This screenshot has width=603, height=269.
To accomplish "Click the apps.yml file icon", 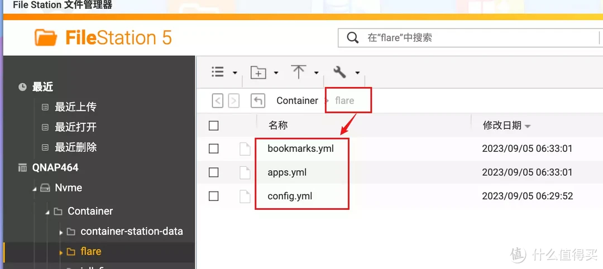I will [245, 172].
